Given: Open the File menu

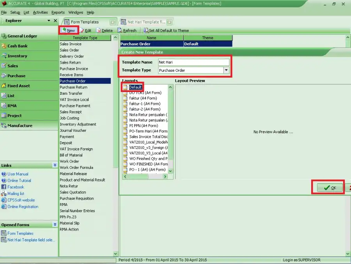Looking at the screenshot, I should (4, 12).
